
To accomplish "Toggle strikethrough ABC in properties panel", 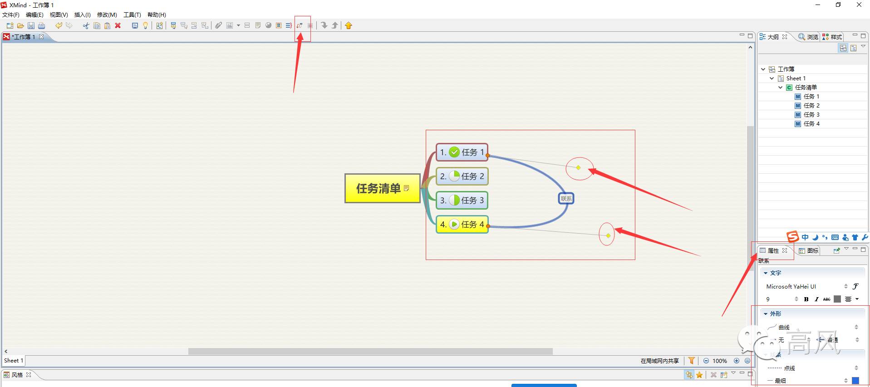I will 827,299.
